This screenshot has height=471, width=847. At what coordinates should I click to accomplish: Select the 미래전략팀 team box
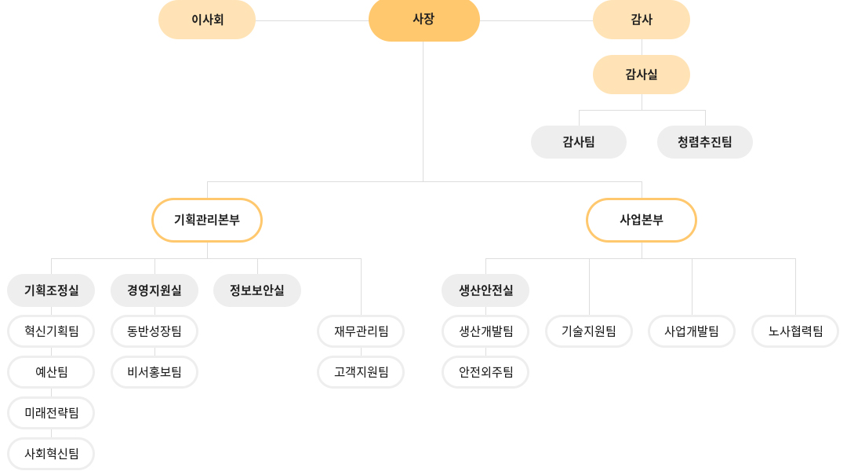pos(51,413)
